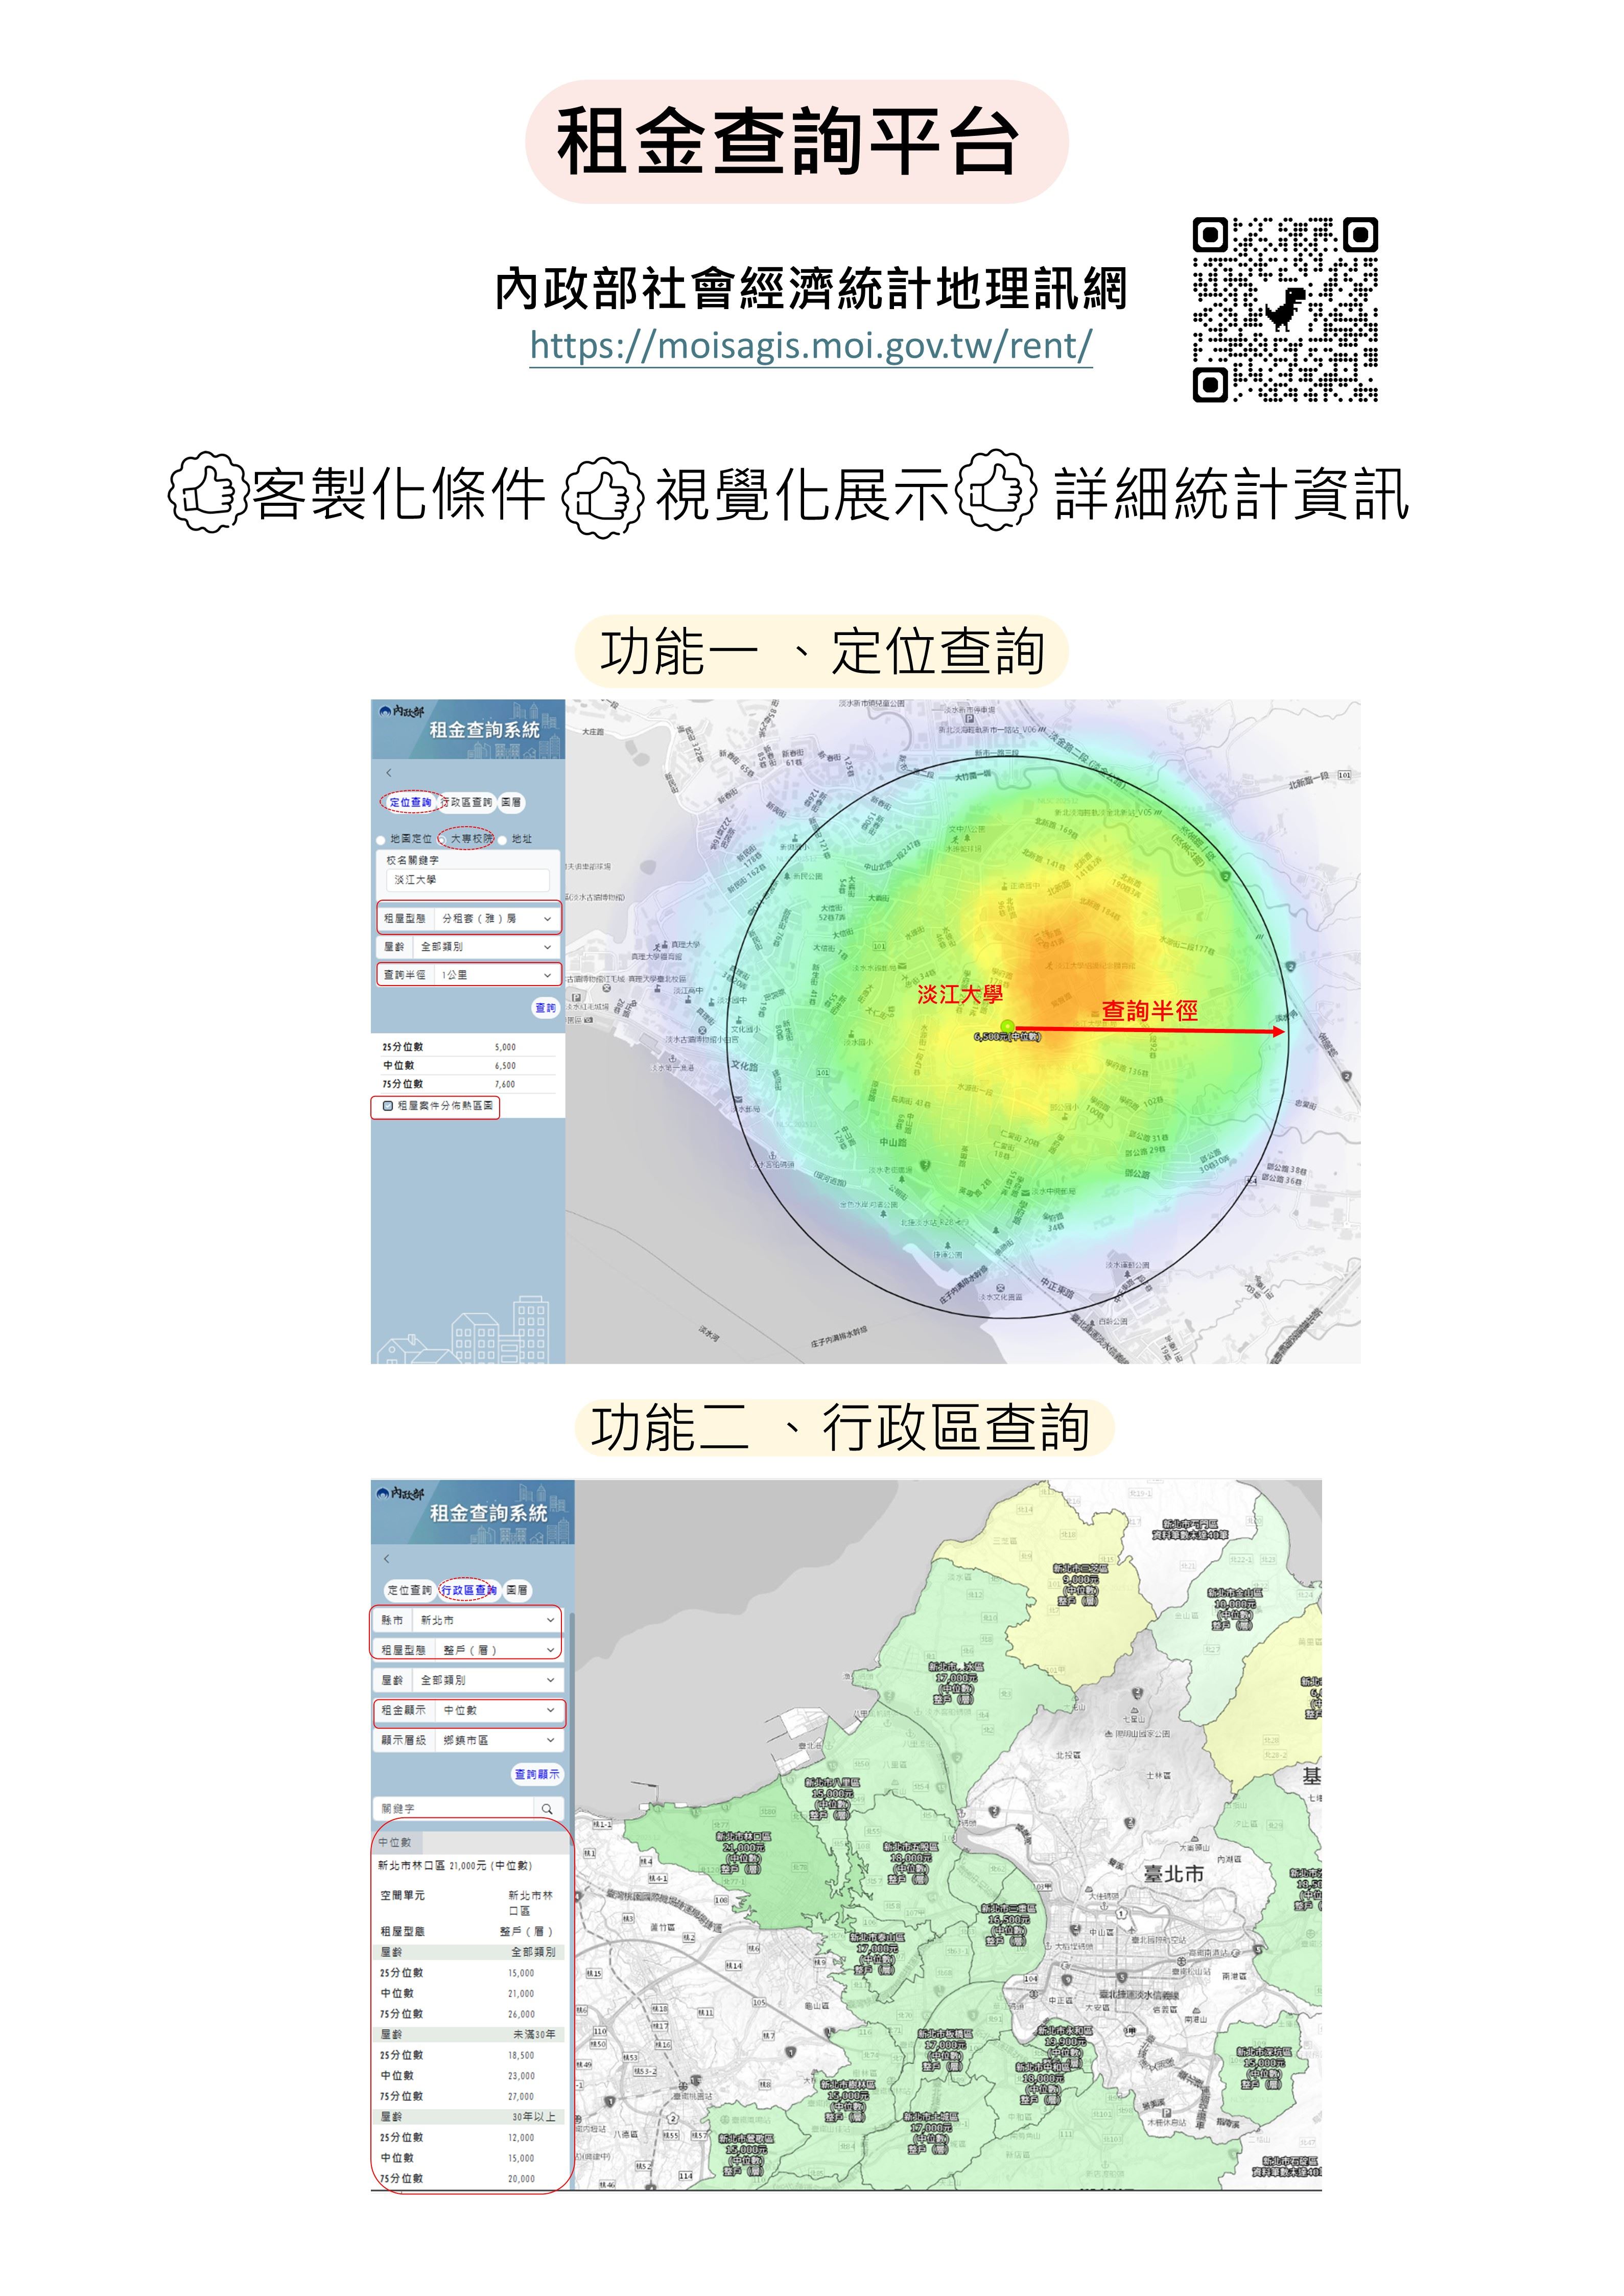Image resolution: width=1624 pixels, height=2296 pixels.
Task: Click the thumbs-up icon beside 客製化條件
Action: 207,492
